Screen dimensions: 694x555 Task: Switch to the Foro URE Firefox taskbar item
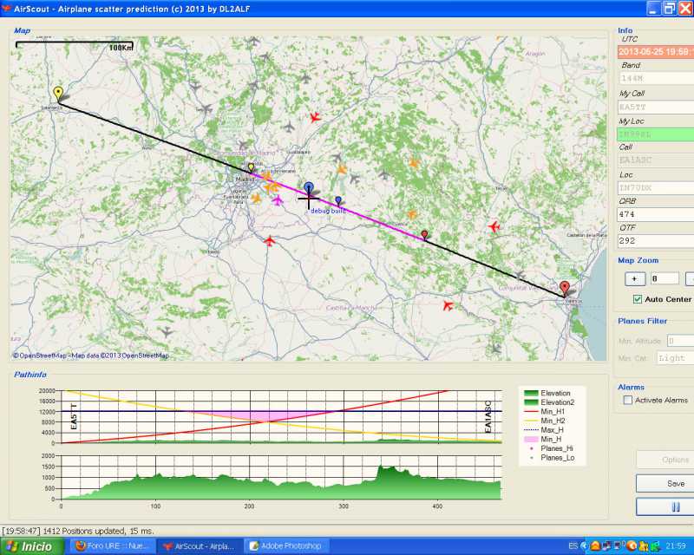coord(110,545)
